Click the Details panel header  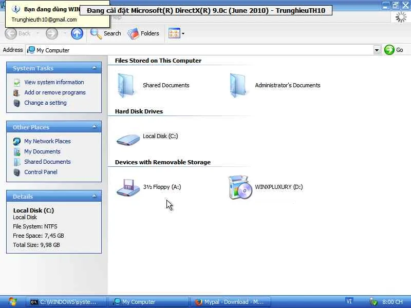[x=54, y=196]
